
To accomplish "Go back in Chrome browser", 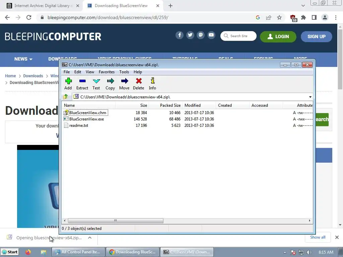I will click(7, 17).
